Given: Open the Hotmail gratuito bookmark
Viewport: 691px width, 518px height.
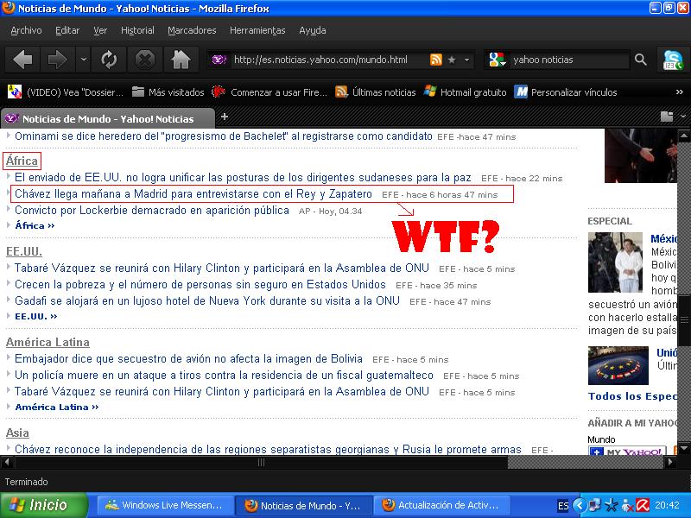Looking at the screenshot, I should pyautogui.click(x=465, y=92).
